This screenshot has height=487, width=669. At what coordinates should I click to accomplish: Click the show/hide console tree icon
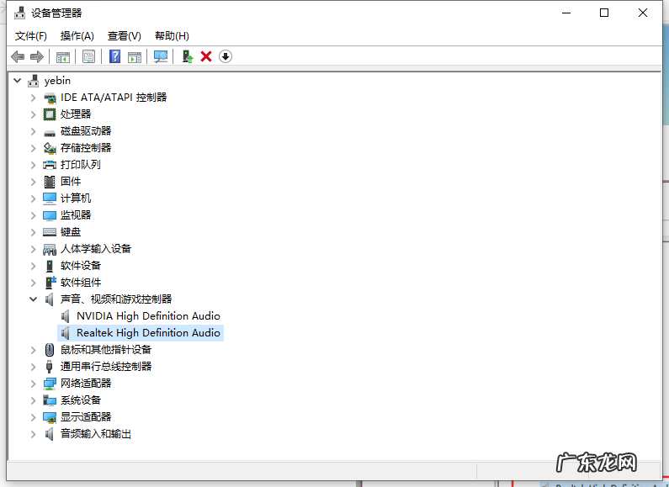[x=62, y=56]
